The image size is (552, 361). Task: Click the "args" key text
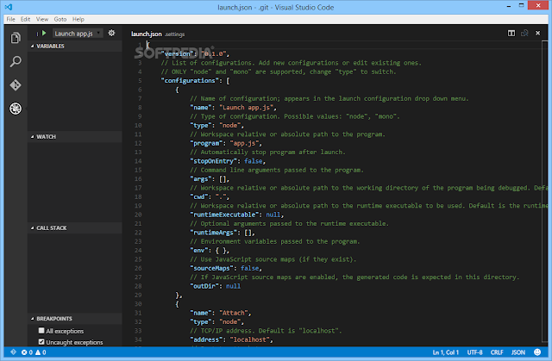tap(201, 179)
